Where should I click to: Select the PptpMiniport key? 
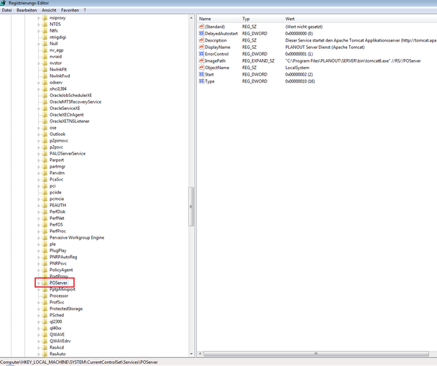tap(63, 289)
